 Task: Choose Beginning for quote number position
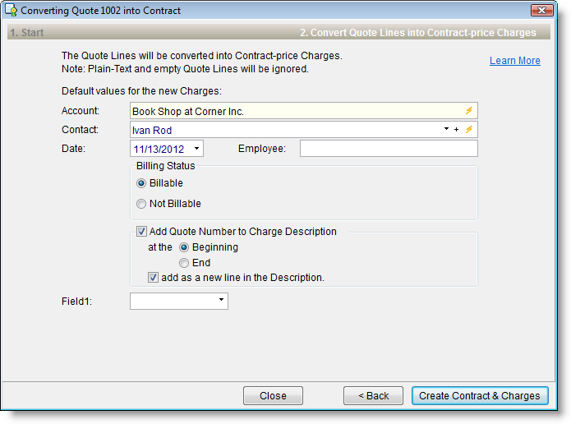click(184, 247)
